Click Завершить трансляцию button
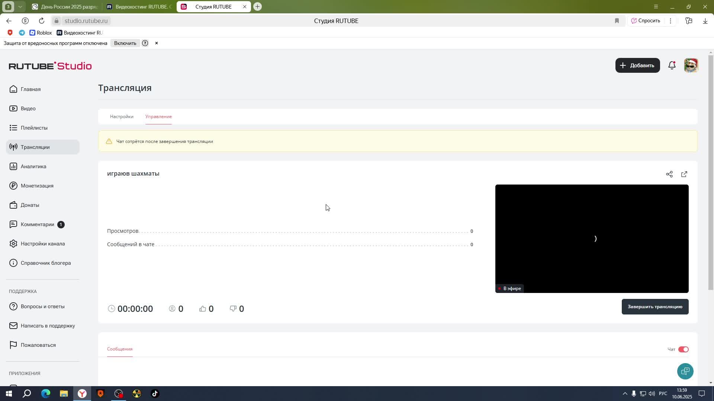 click(655, 307)
